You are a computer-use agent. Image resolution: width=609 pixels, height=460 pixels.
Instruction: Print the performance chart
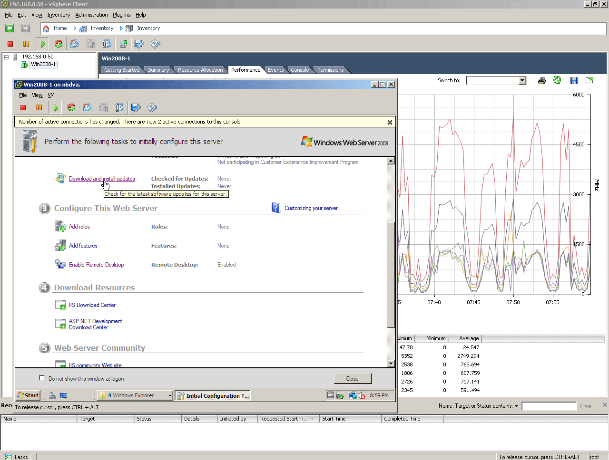point(541,80)
